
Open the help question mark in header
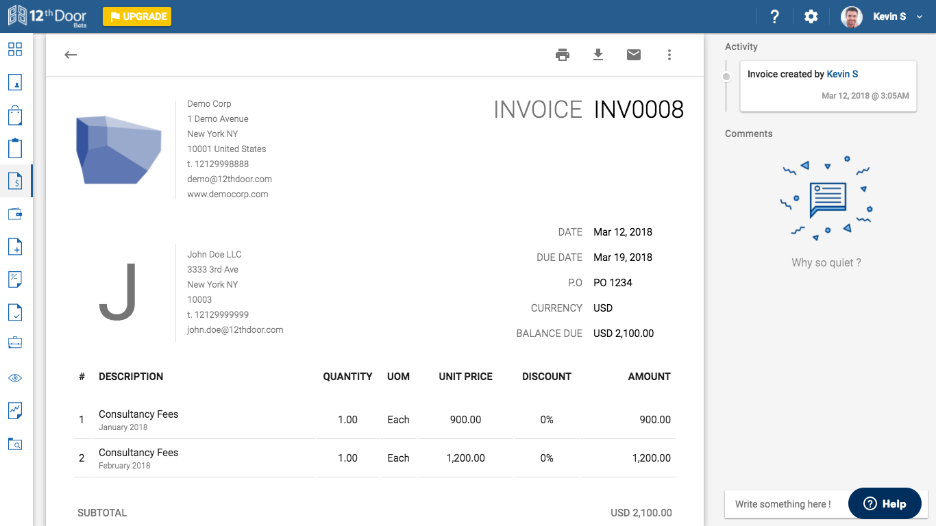coord(774,16)
